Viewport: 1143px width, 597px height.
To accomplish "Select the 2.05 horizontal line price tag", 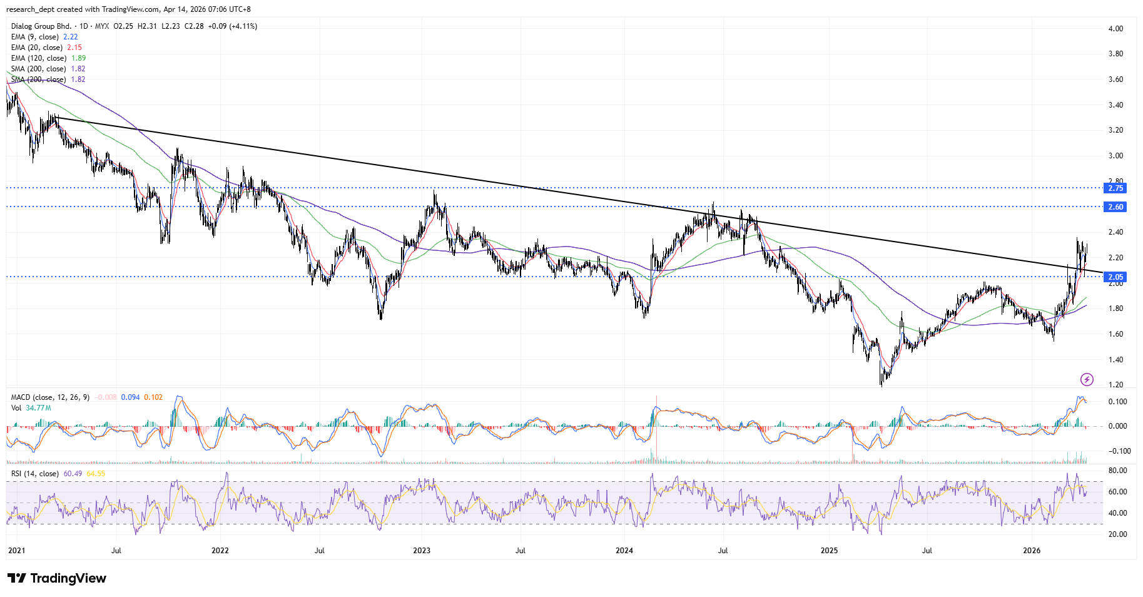I will [1115, 277].
